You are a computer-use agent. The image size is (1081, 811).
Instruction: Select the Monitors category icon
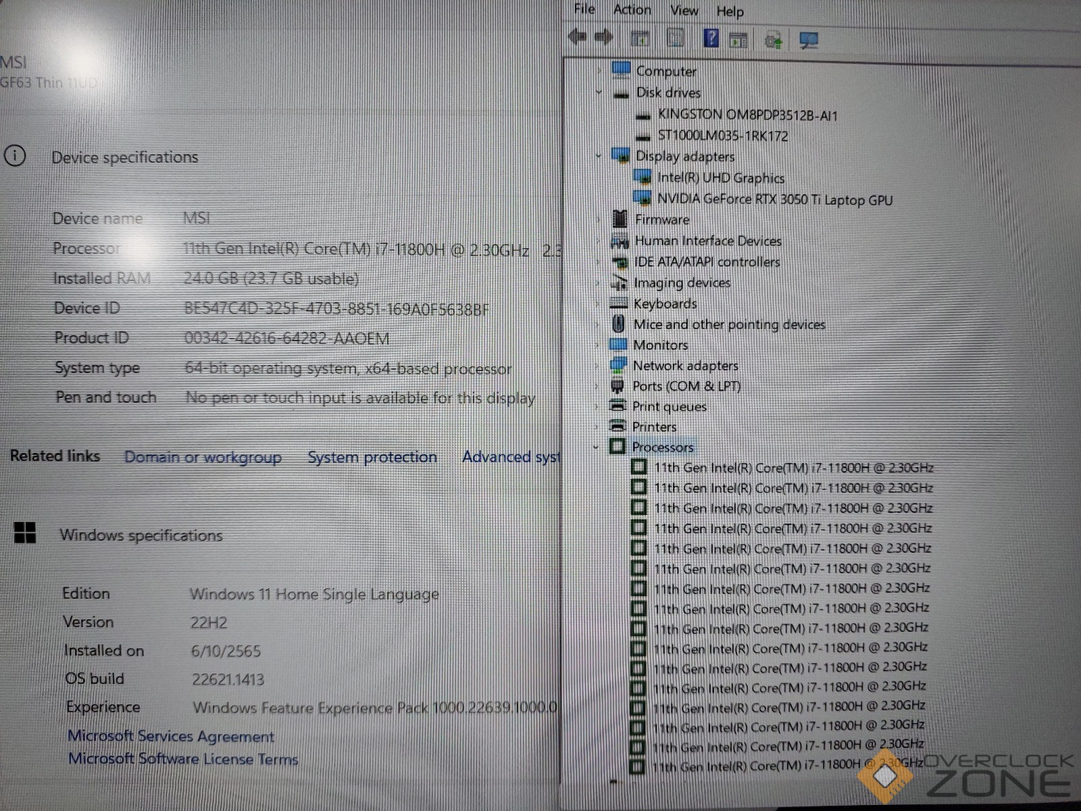click(x=618, y=344)
